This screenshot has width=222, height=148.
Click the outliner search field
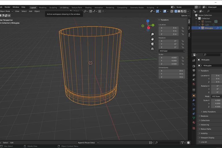pos(214,11)
